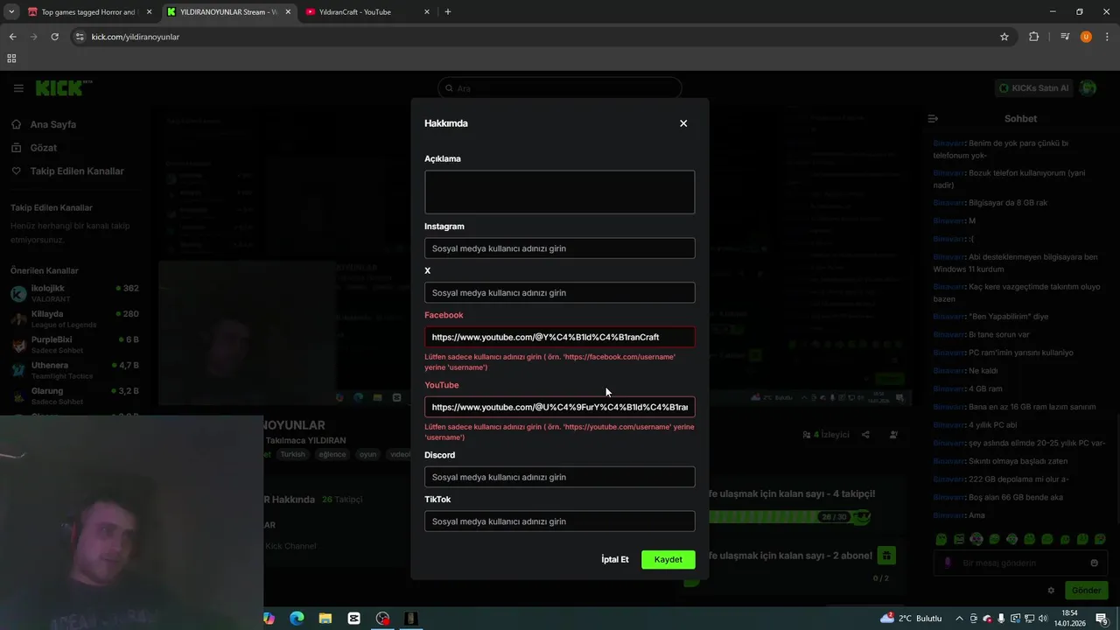Viewport: 1120px width, 630px height.
Task: Open Takip Edilen Kanallar sidebar link
Action: click(67, 171)
